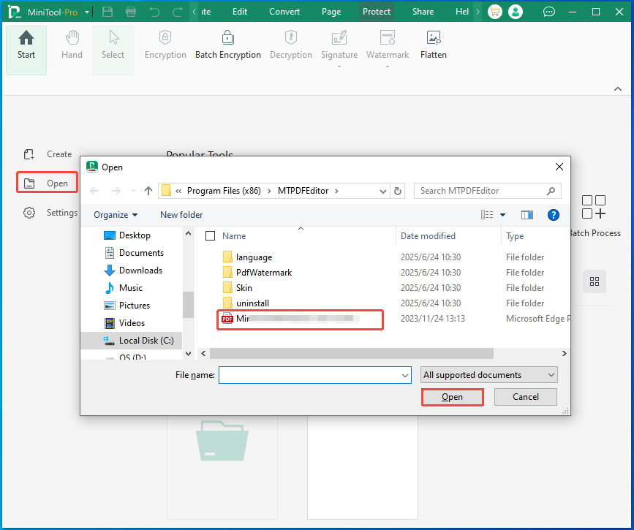Open recent locations dropdown arrow
Viewport: 634px width, 530px height.
point(133,191)
